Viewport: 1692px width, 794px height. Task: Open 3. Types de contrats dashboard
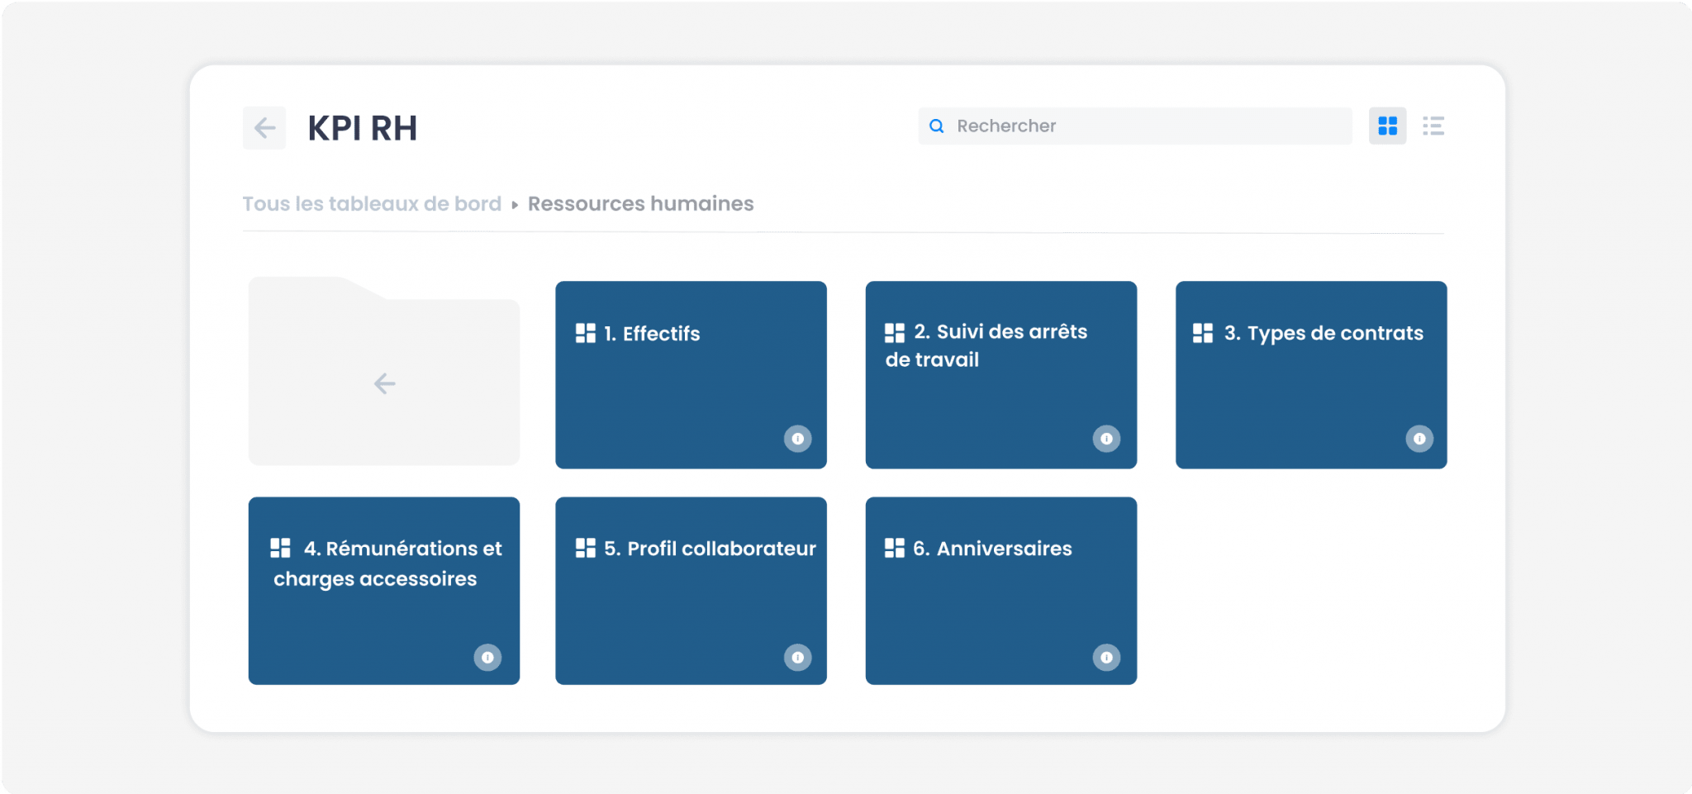[x=1311, y=374]
